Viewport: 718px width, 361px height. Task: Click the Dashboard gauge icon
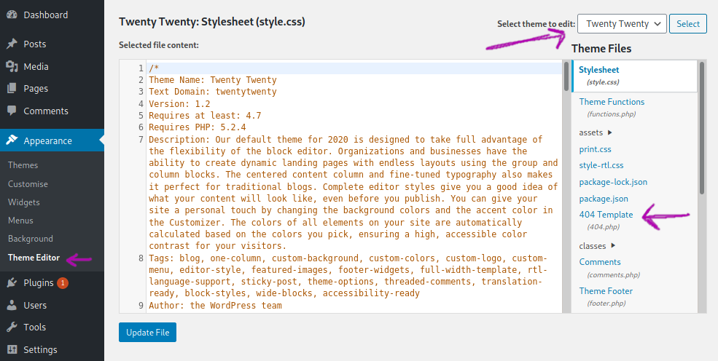(12, 15)
